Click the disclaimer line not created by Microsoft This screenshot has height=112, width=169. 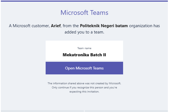(x=84, y=83)
